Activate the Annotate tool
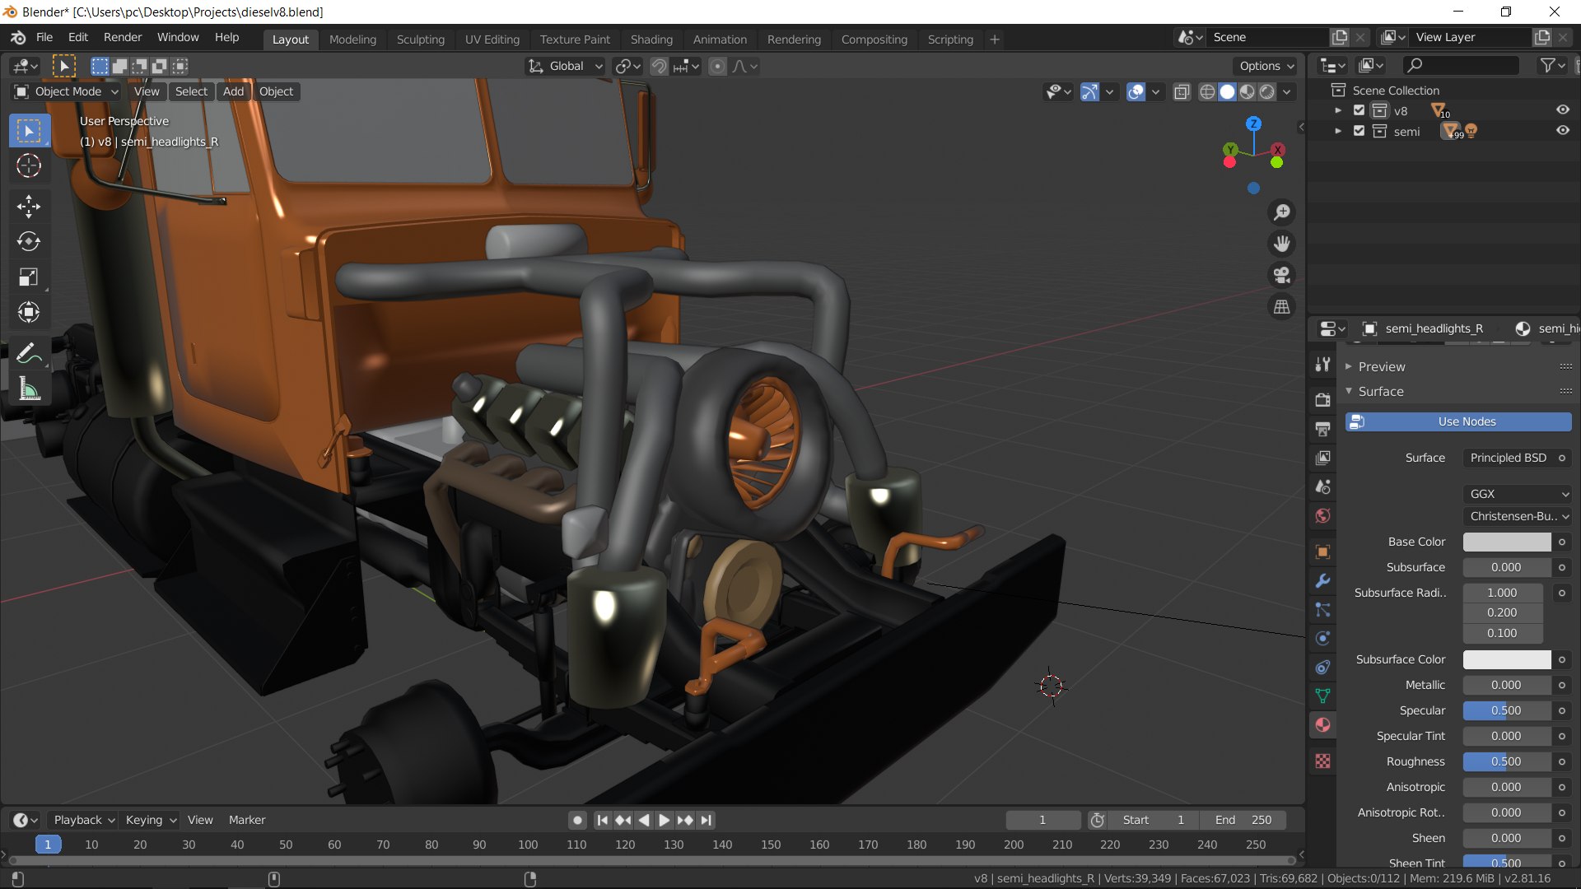 tap(29, 354)
